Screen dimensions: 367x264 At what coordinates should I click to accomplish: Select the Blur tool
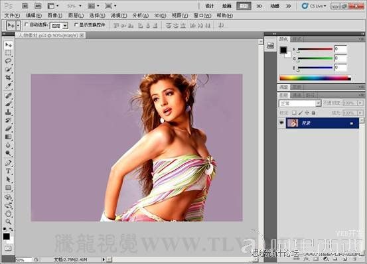click(x=9, y=145)
